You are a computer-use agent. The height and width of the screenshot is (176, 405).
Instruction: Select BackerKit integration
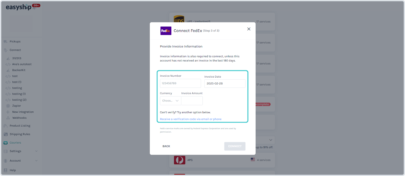click(19, 70)
